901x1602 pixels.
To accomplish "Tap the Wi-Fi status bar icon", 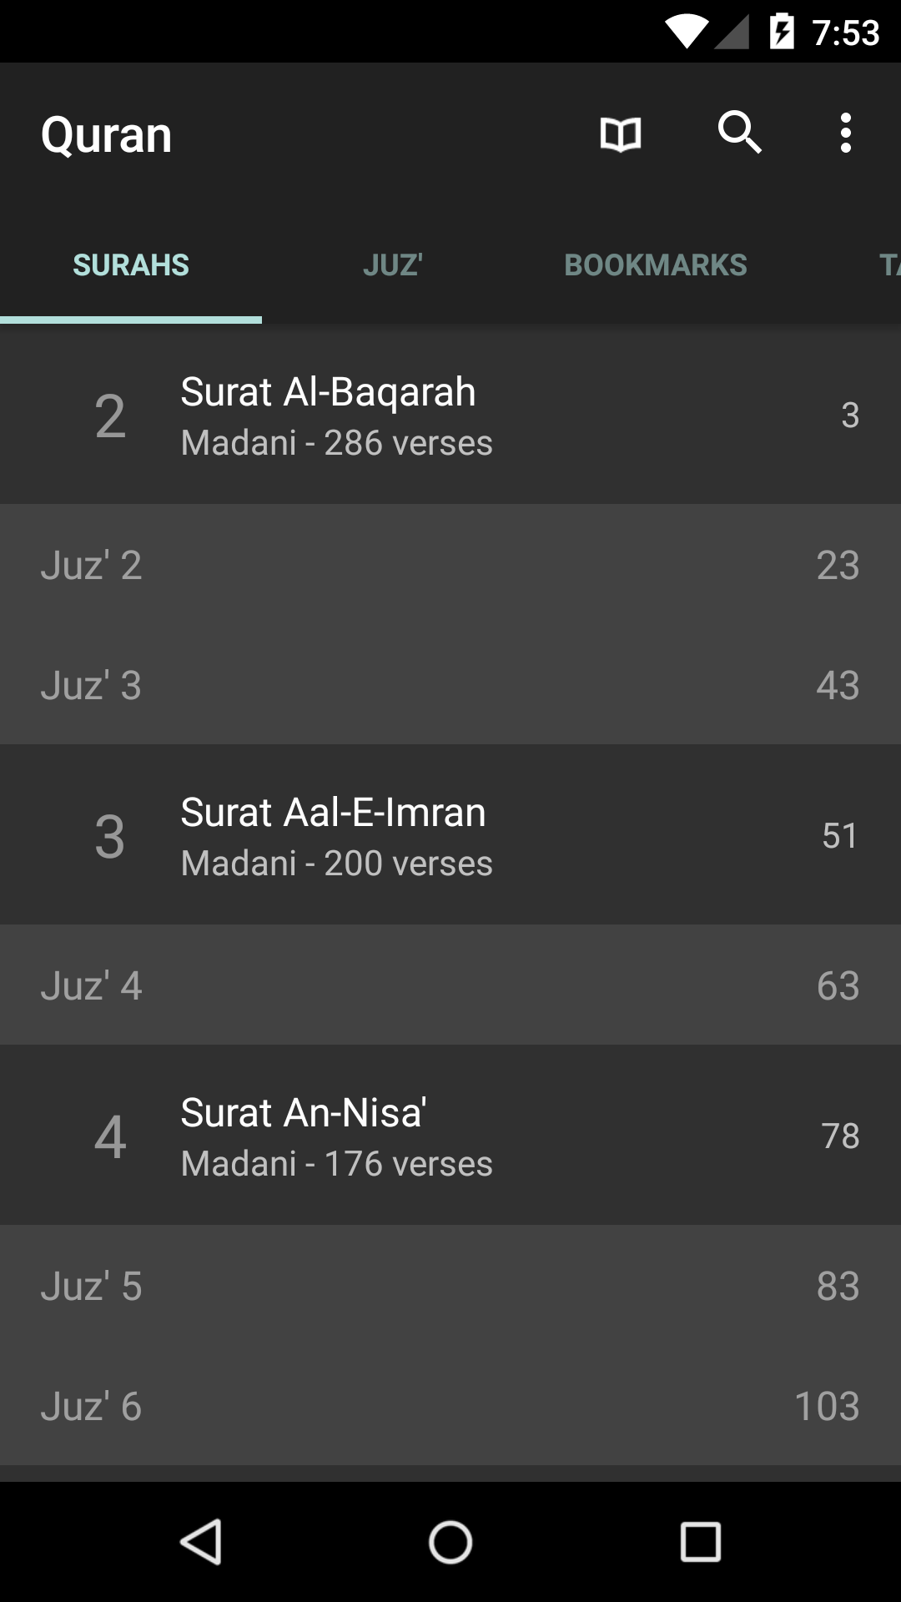I will coord(687,32).
